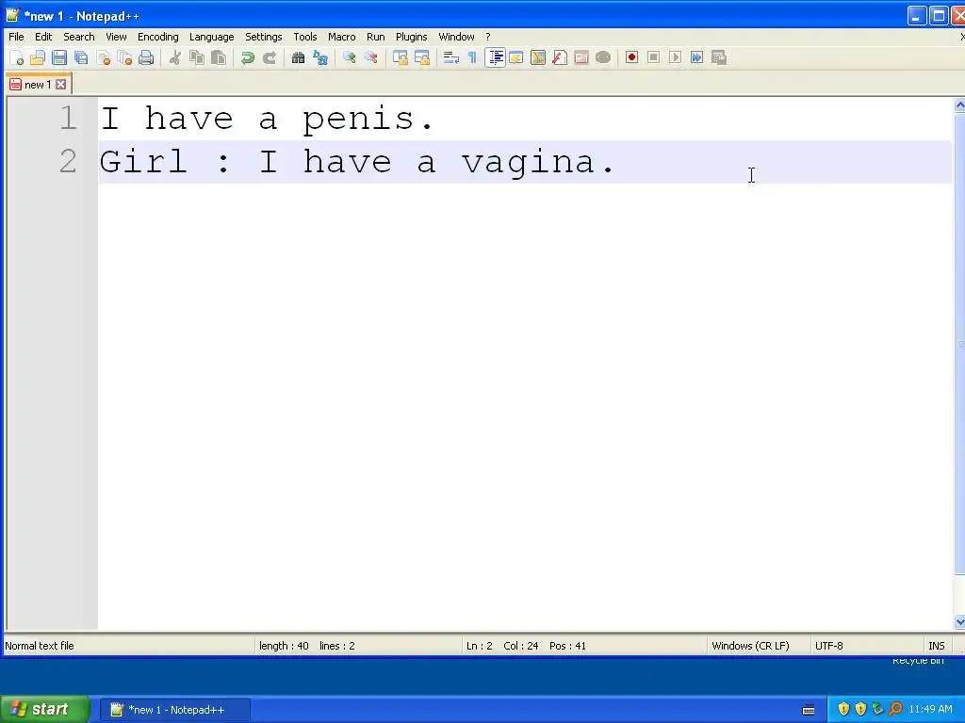Click the 11:49 AM system clock
Image resolution: width=965 pixels, height=723 pixels.
click(930, 710)
